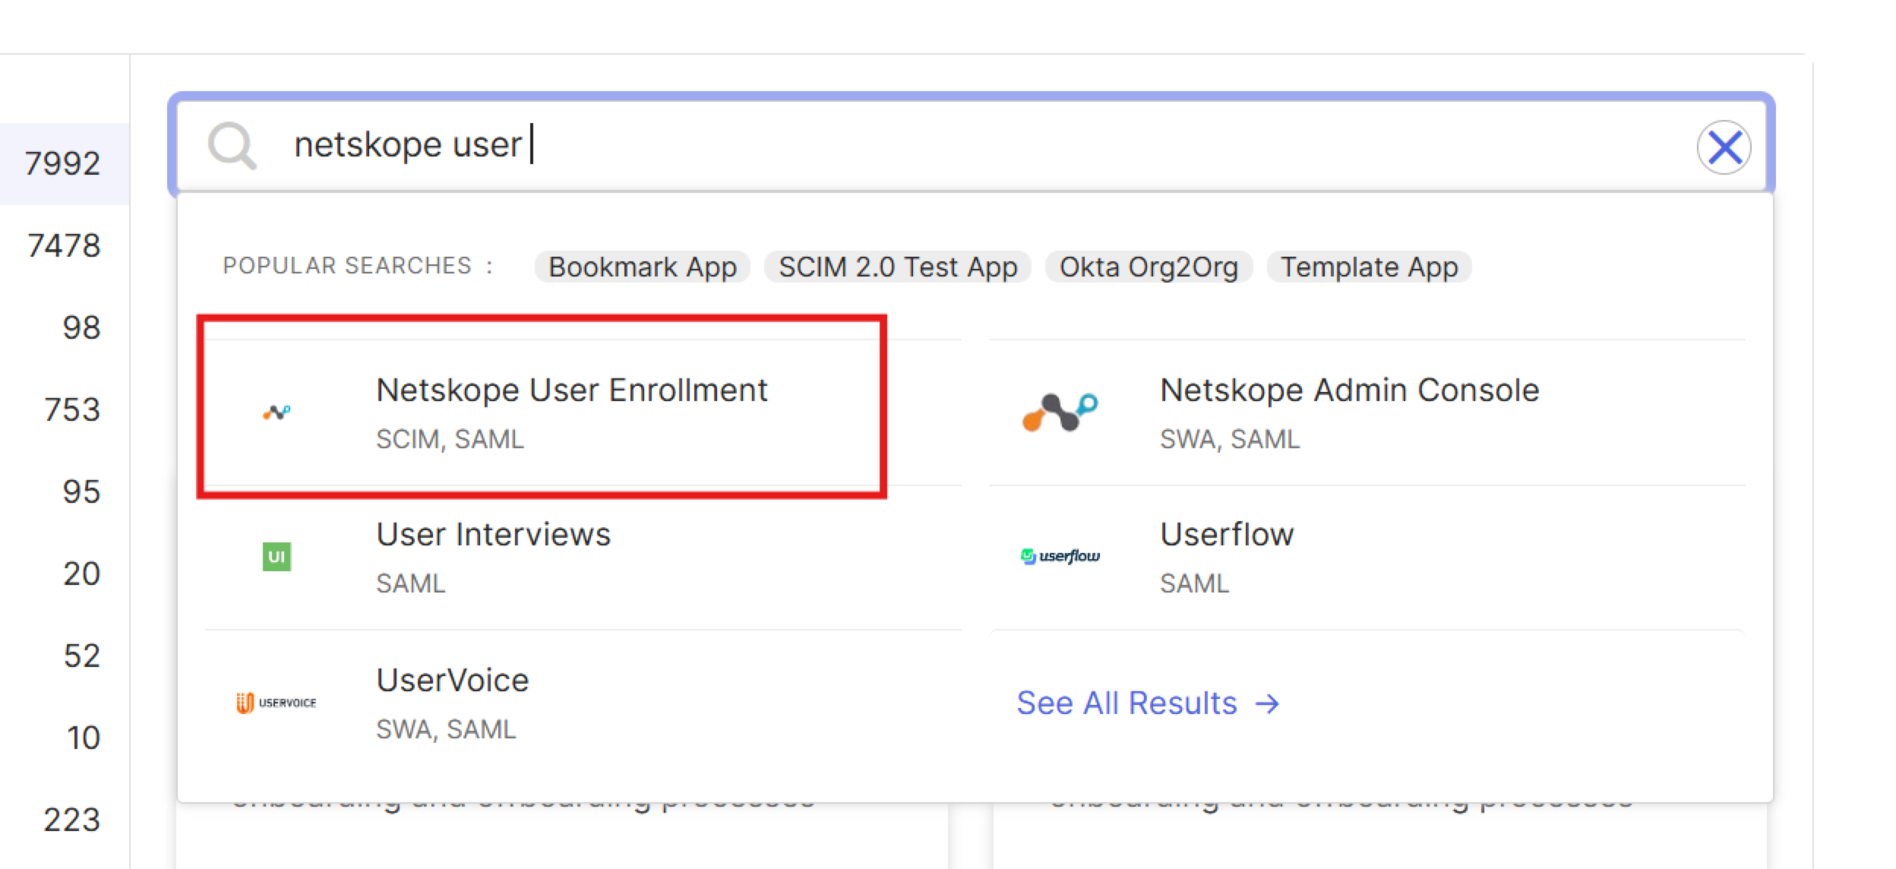
Task: Click into the 'netskope user' search field
Action: click(x=971, y=144)
